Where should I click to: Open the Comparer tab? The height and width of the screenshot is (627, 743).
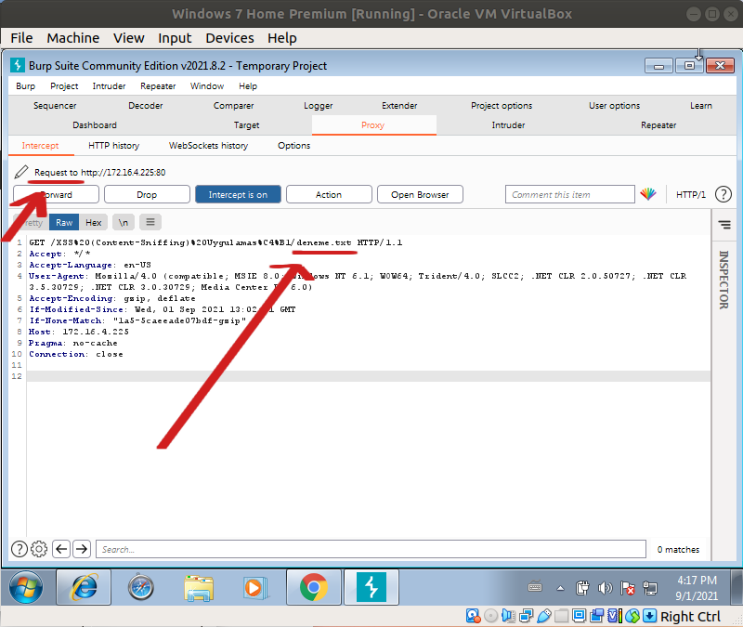click(x=233, y=105)
